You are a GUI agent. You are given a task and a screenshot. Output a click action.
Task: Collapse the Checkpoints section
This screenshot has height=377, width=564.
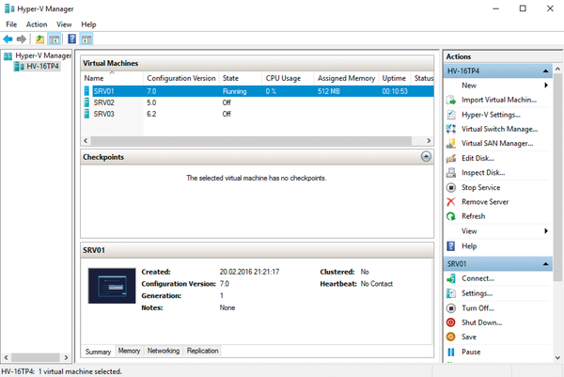[x=426, y=156]
